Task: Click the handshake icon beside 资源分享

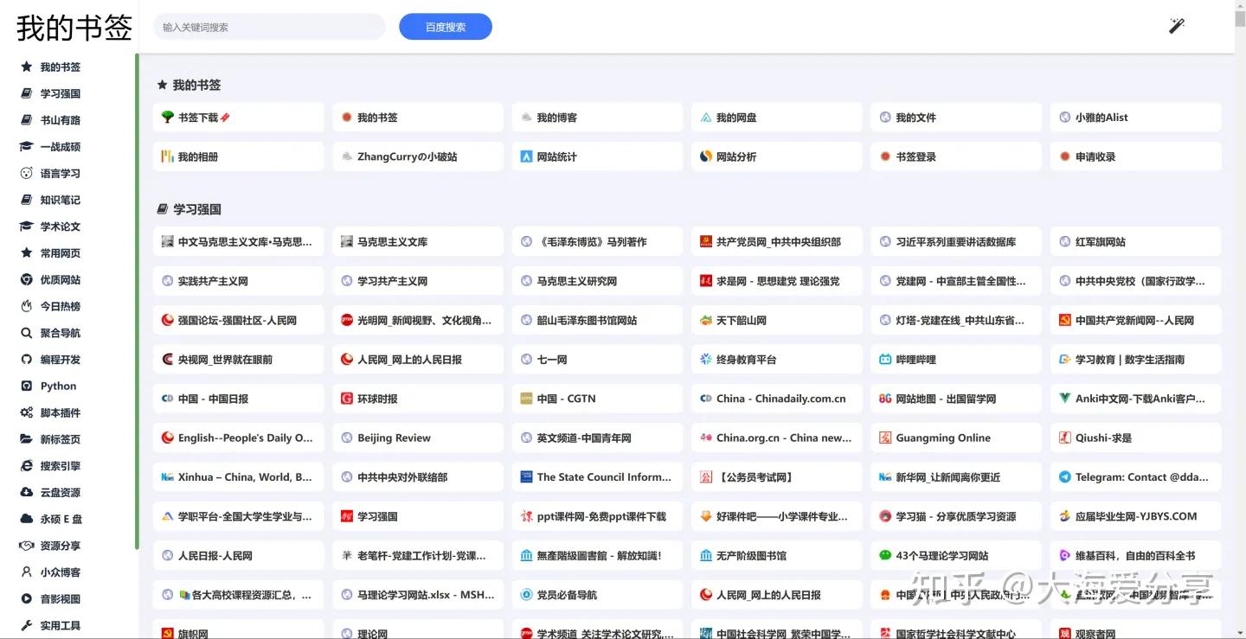Action: pos(26,546)
